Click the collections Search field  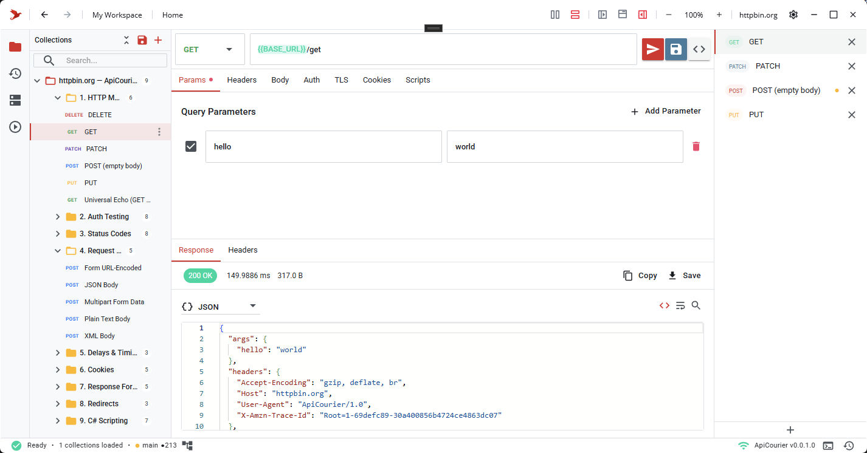coord(100,60)
